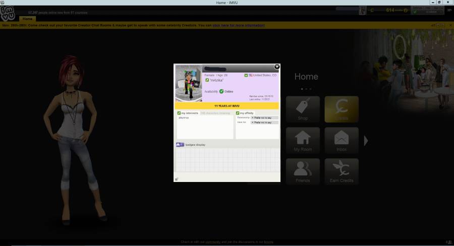Click inside the my interests text box

pyautogui.click(x=205, y=127)
